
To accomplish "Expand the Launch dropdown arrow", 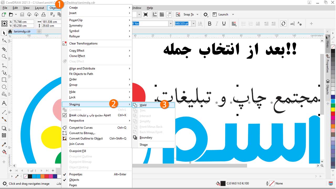I will click(233, 15).
